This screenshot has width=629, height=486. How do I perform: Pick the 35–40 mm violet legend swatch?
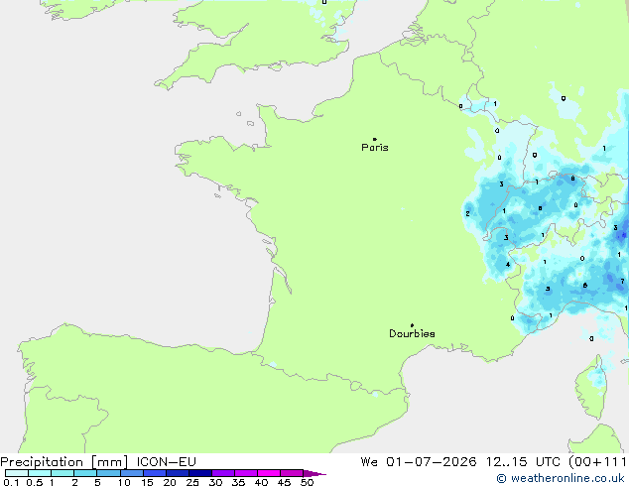click(x=246, y=473)
